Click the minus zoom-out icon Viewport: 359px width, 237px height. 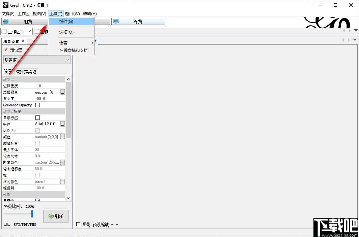112,225
